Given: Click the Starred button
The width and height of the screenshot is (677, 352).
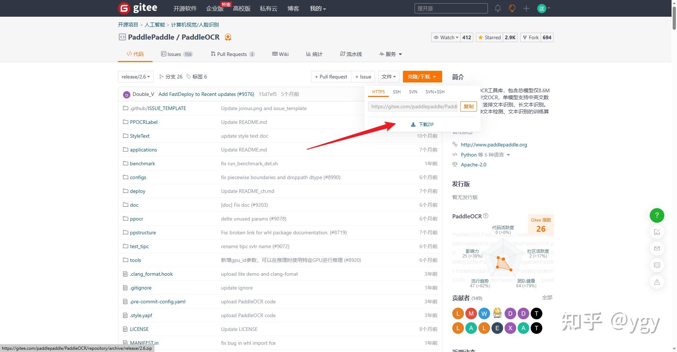Looking at the screenshot, I should (x=489, y=37).
